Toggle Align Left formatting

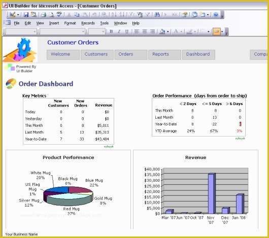137,31
